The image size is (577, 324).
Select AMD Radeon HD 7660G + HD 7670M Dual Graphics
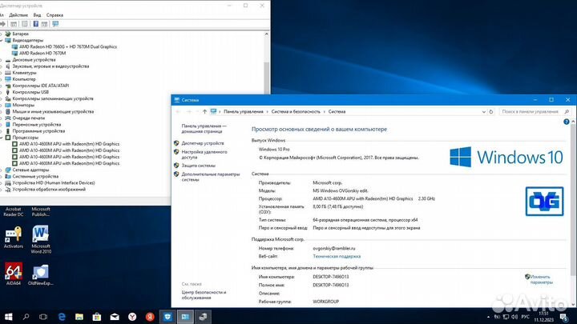(x=68, y=46)
